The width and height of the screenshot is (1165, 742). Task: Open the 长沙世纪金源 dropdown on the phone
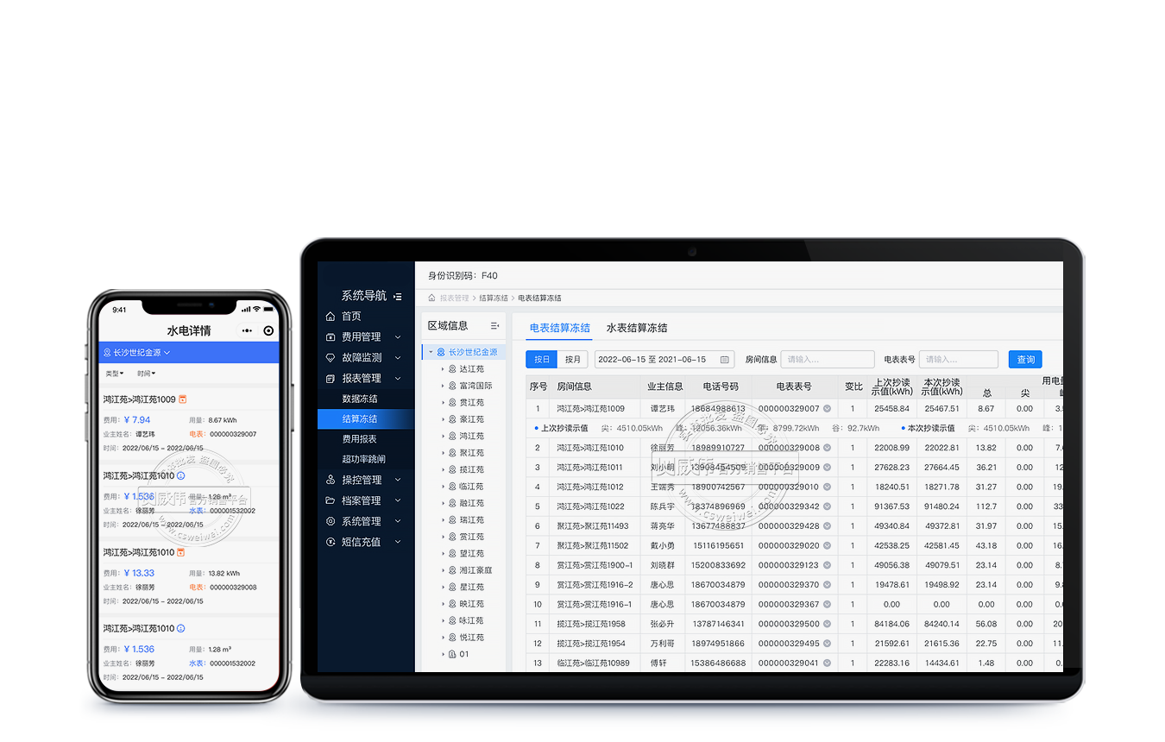(x=137, y=352)
